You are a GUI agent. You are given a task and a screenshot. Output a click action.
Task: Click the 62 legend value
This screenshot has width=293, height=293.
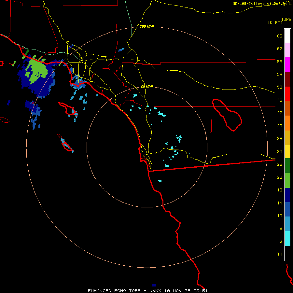pos(280,49)
